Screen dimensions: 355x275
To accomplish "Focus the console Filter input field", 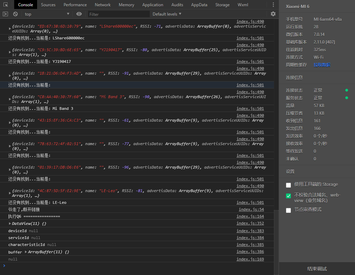I will (119, 14).
